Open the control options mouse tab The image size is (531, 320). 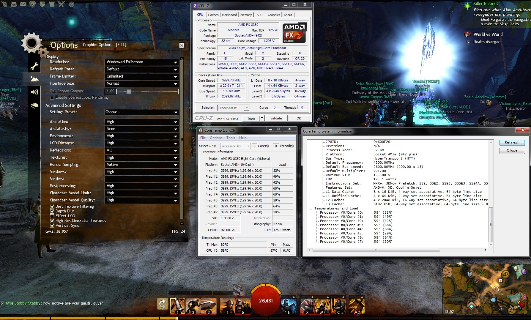click(x=34, y=105)
